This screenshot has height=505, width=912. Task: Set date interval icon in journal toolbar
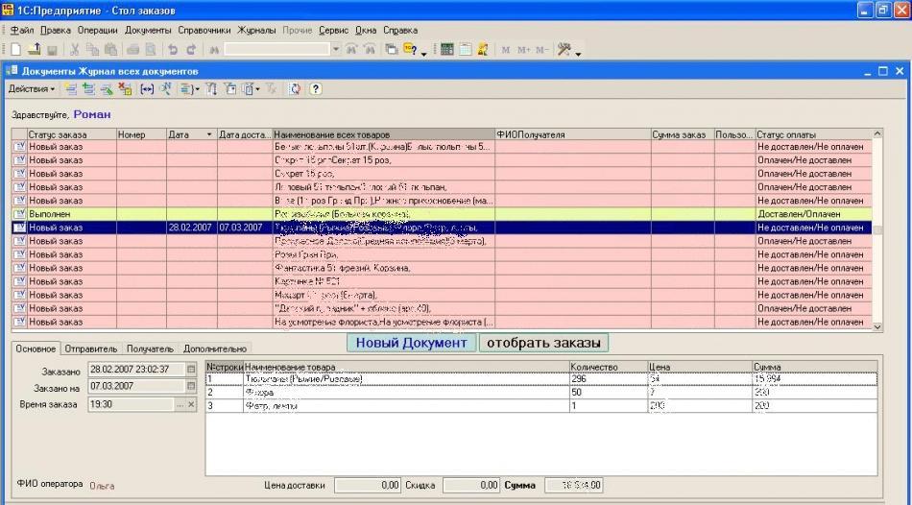coord(147,89)
